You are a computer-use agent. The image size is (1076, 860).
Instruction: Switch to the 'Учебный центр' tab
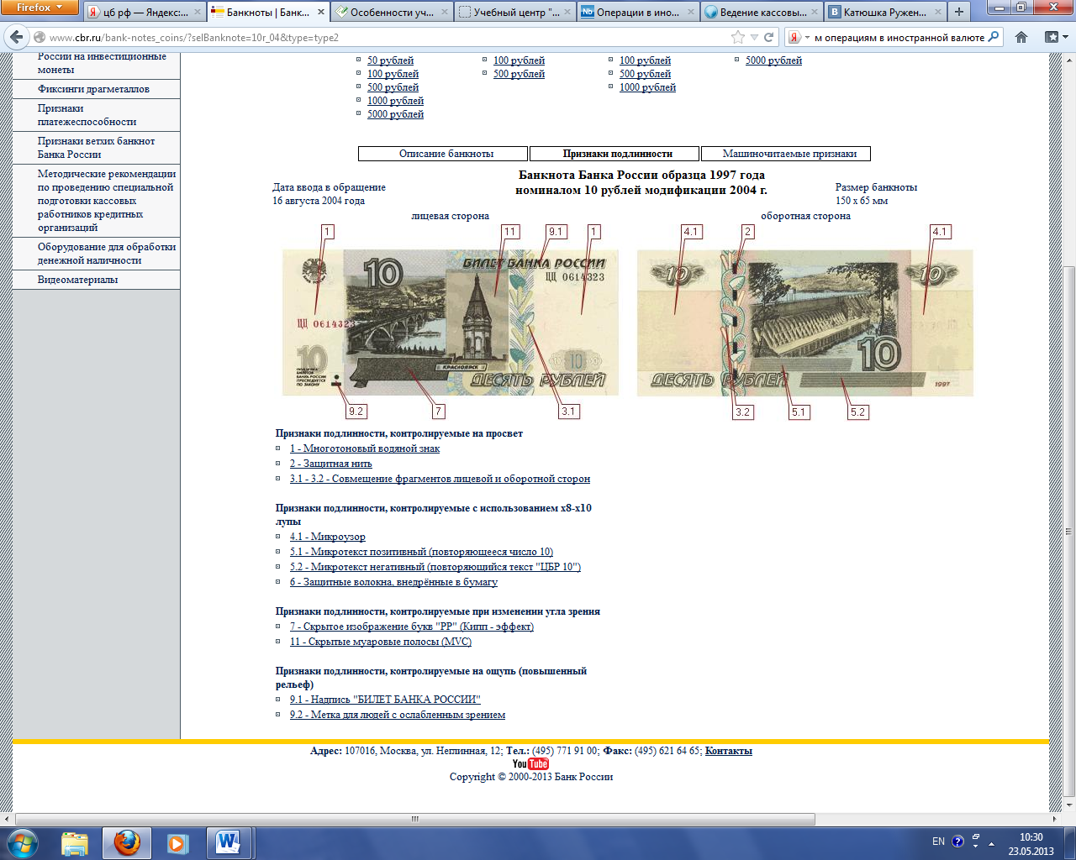(x=516, y=13)
